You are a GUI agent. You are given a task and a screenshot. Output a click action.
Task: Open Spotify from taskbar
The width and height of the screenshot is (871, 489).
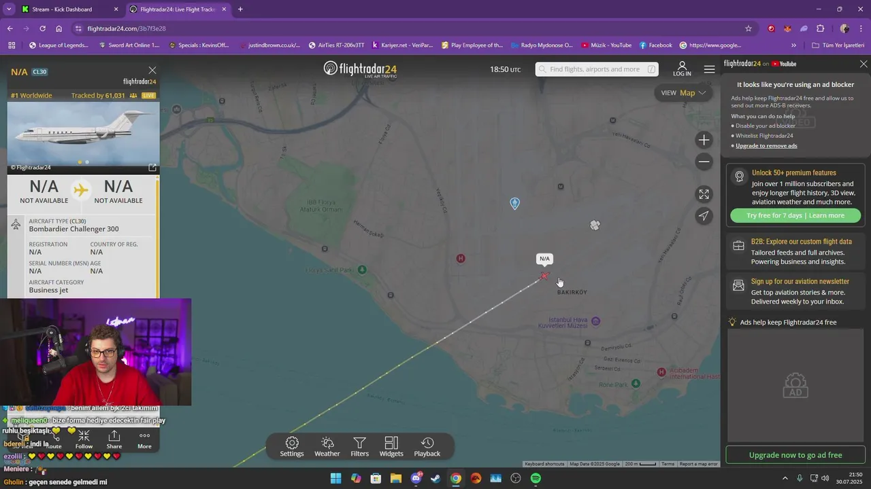(x=536, y=478)
